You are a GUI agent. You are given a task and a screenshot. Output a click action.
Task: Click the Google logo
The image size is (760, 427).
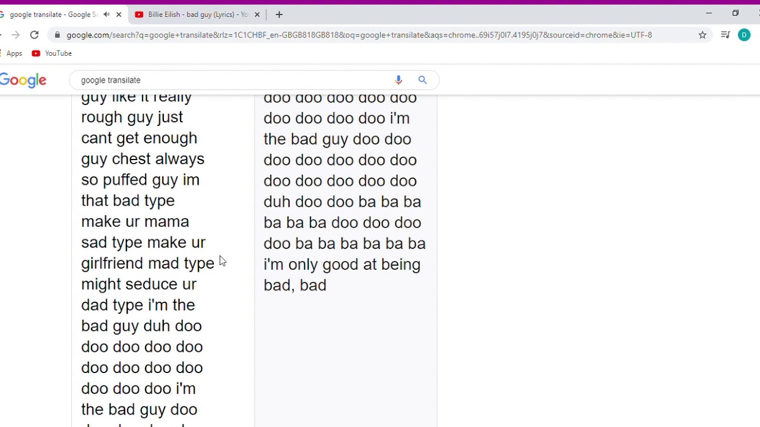click(x=23, y=80)
